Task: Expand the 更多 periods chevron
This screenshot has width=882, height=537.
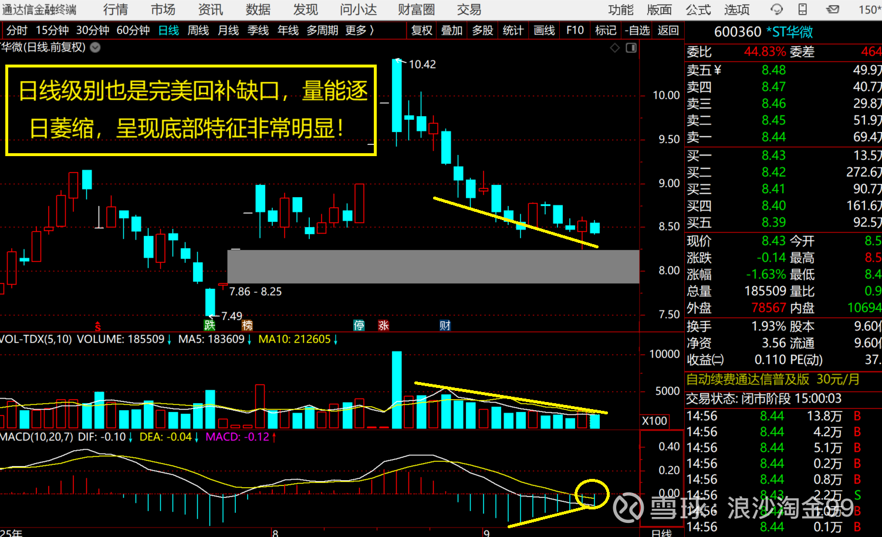Action: coord(371,30)
